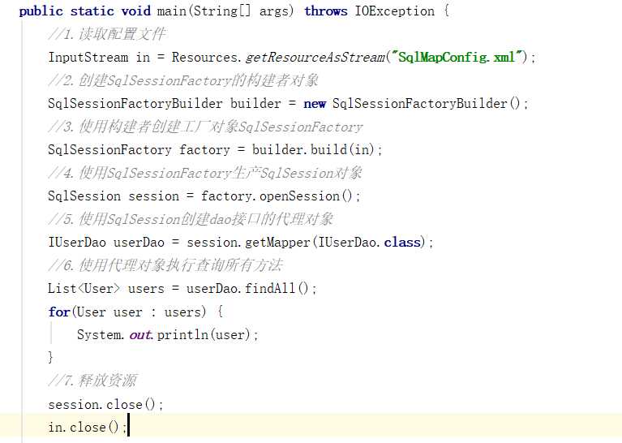Screen dimensions: 622x443
Task: Click 'IUserDao.class' argument
Action: (369, 242)
